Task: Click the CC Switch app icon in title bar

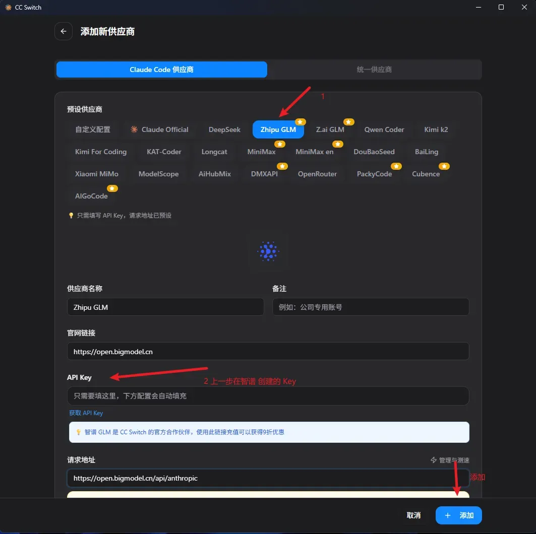Action: [8, 7]
